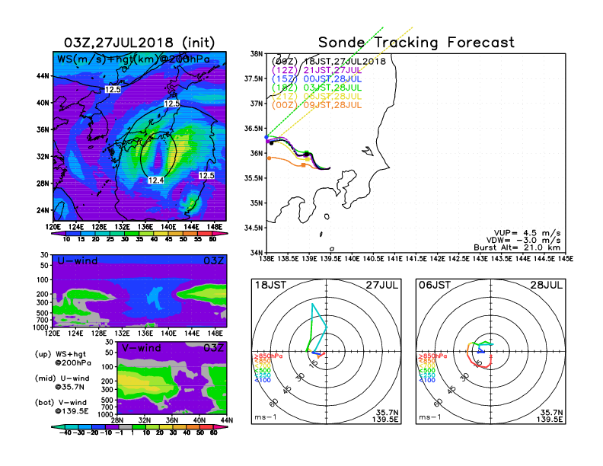
Task: Click the '141.5E' longitude label on tracking map
Action: point(416,259)
